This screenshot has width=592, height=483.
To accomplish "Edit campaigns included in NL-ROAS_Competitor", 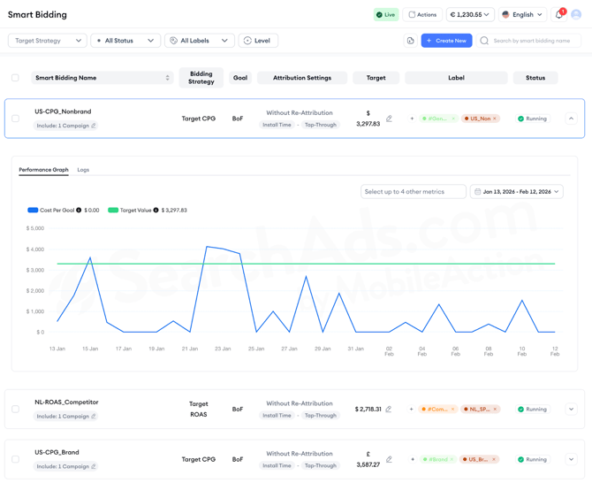I will (x=94, y=417).
